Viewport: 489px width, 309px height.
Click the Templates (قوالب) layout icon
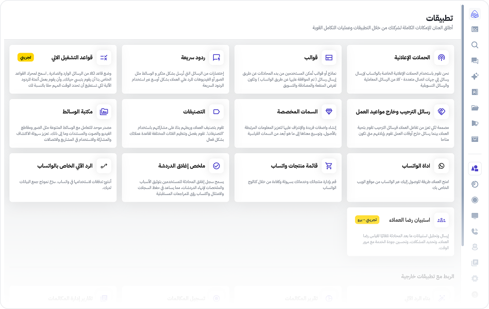click(x=329, y=58)
